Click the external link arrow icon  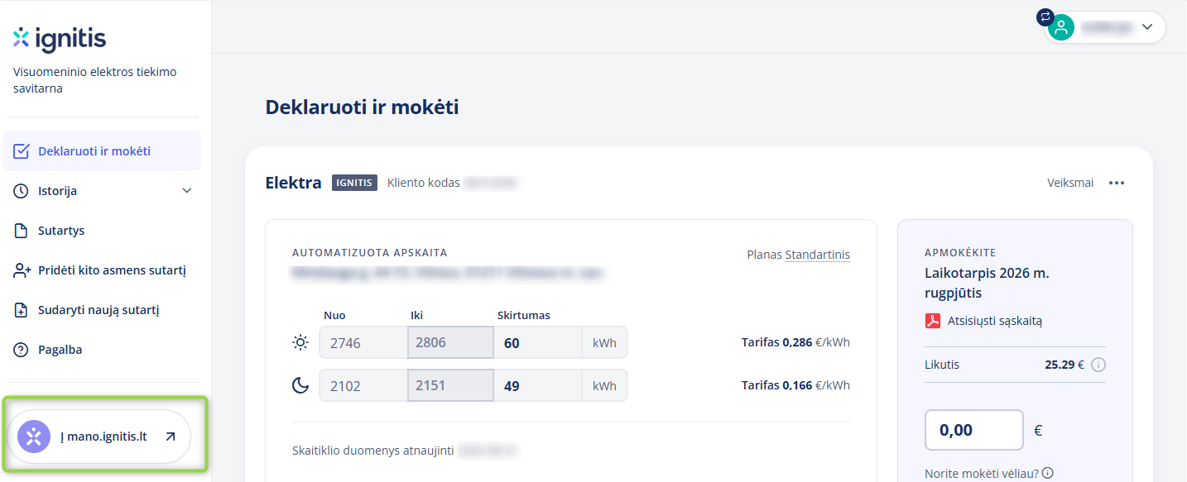(170, 437)
